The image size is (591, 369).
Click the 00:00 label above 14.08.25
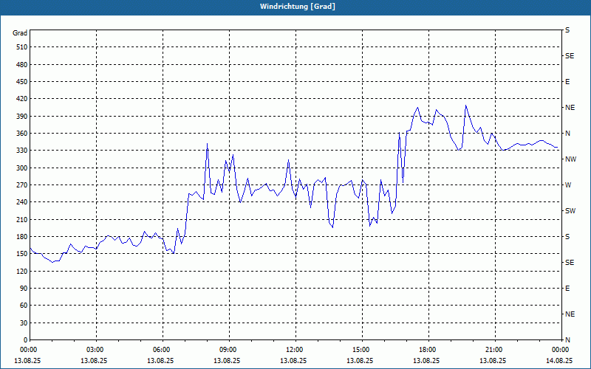[561, 349]
